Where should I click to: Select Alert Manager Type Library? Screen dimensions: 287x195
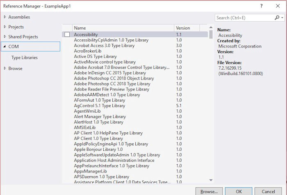click(x=135, y=116)
